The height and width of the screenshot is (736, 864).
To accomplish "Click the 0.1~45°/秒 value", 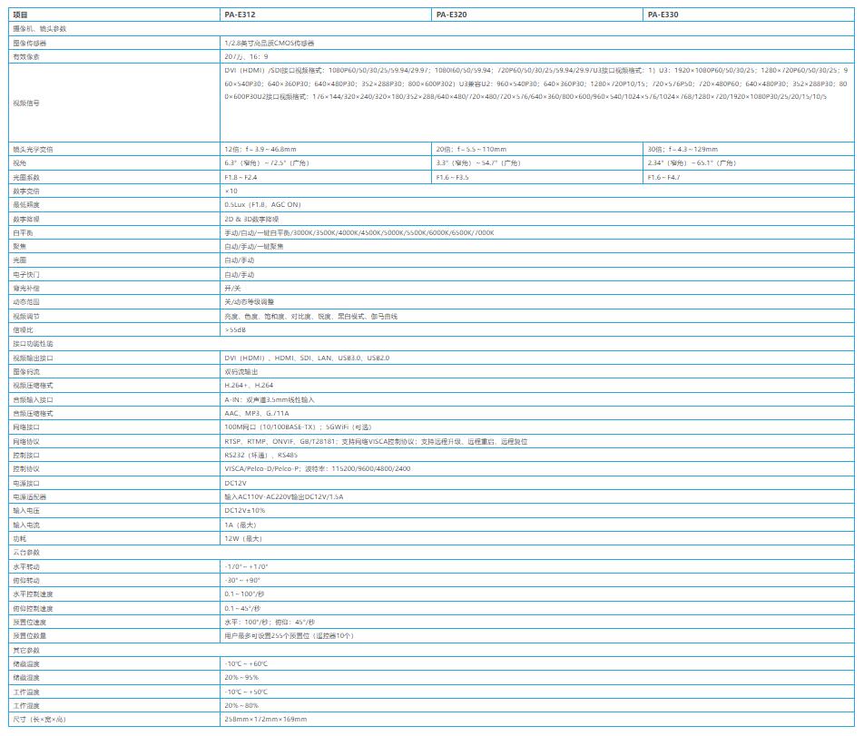I will pos(242,609).
